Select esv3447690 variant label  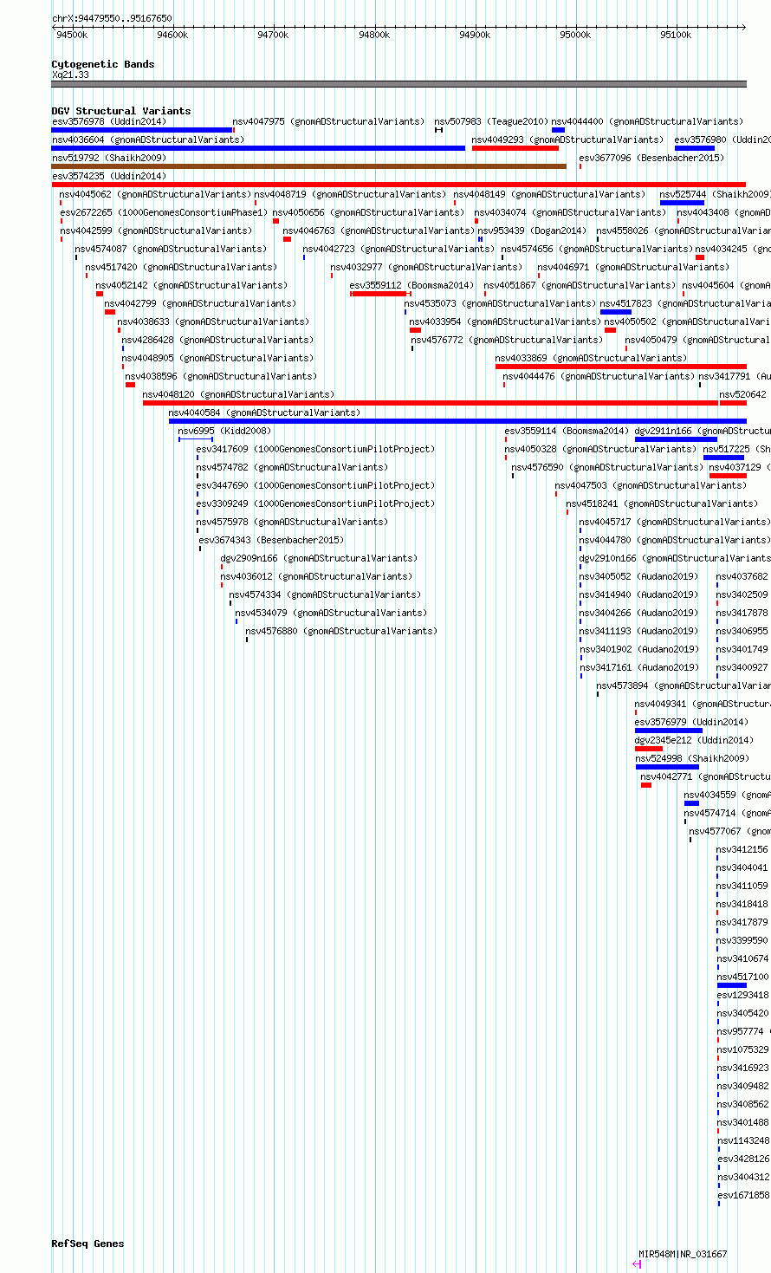pos(315,485)
